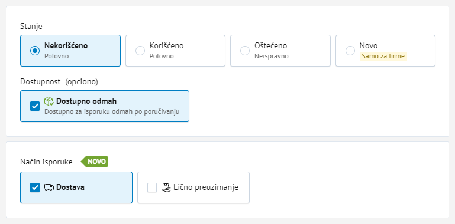Check the Lično preuzimanje checkbox
The width and height of the screenshot is (455, 224).
coord(152,187)
